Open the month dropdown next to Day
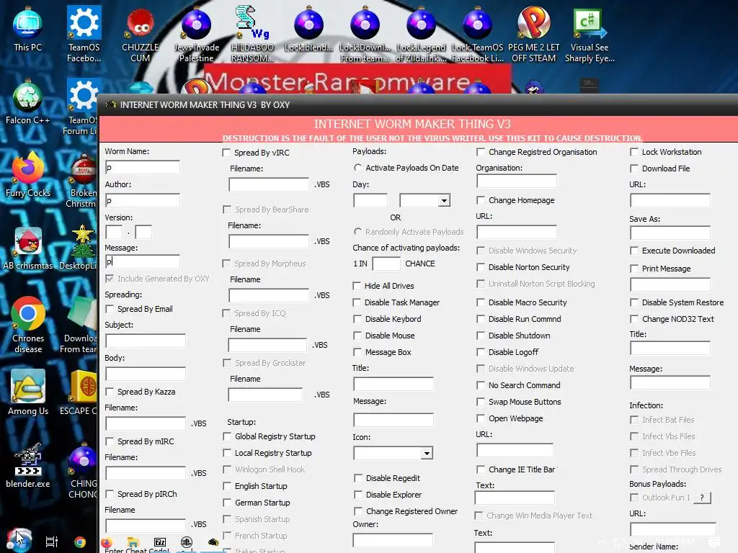 click(x=444, y=201)
